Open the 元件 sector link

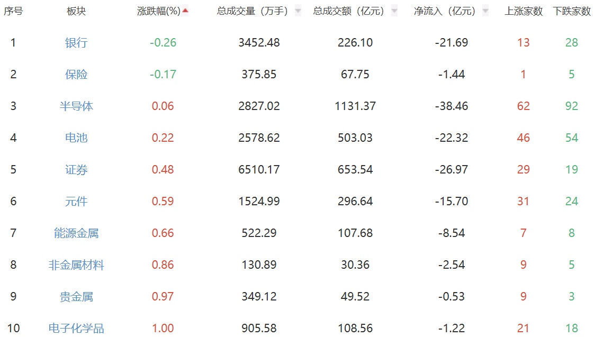click(76, 202)
